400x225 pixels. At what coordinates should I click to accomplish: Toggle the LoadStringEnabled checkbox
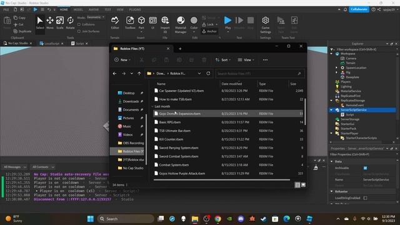click(365, 198)
